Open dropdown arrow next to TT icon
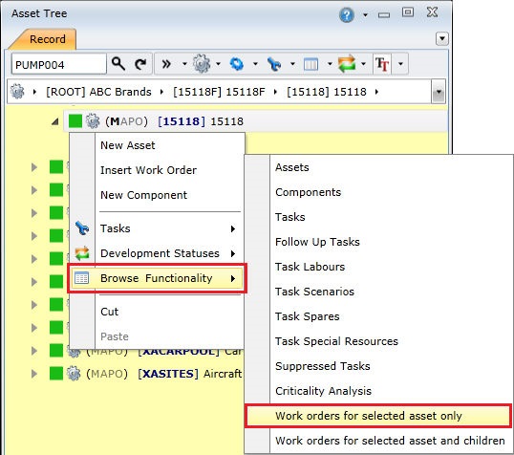The image size is (514, 455). tap(400, 64)
